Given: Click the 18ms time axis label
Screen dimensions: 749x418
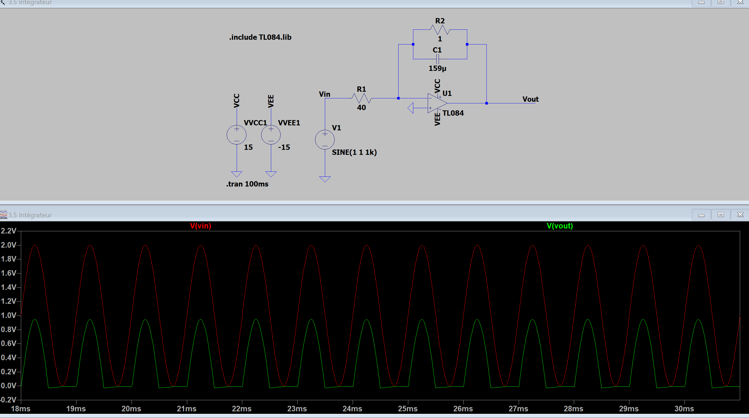Looking at the screenshot, I should 21,409.
